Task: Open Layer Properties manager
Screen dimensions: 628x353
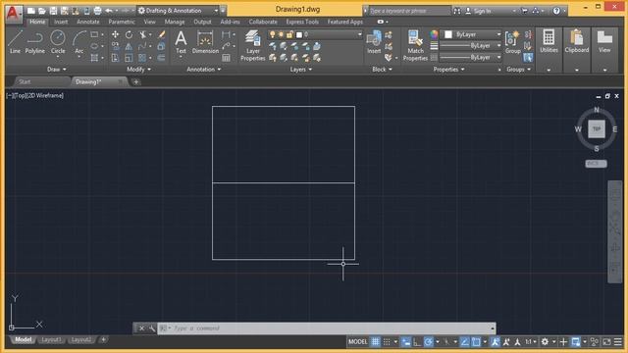Action: pos(253,46)
